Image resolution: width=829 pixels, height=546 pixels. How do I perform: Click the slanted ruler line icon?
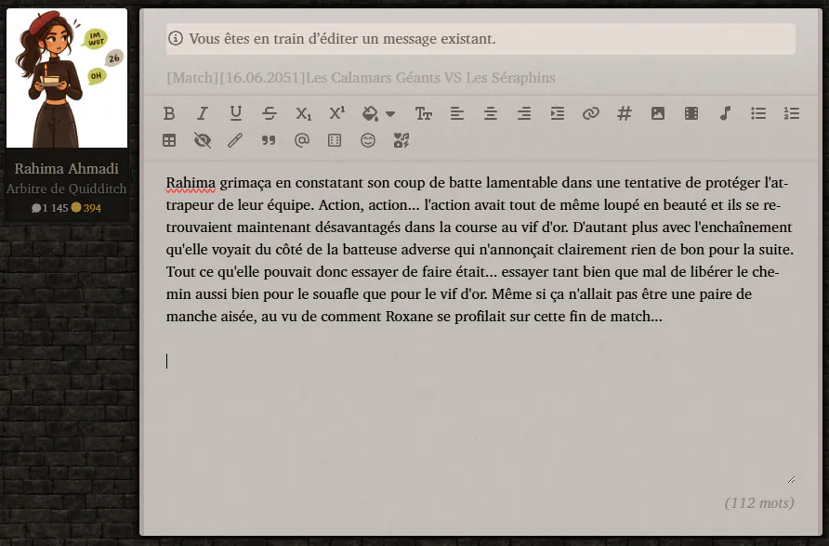pyautogui.click(x=235, y=140)
